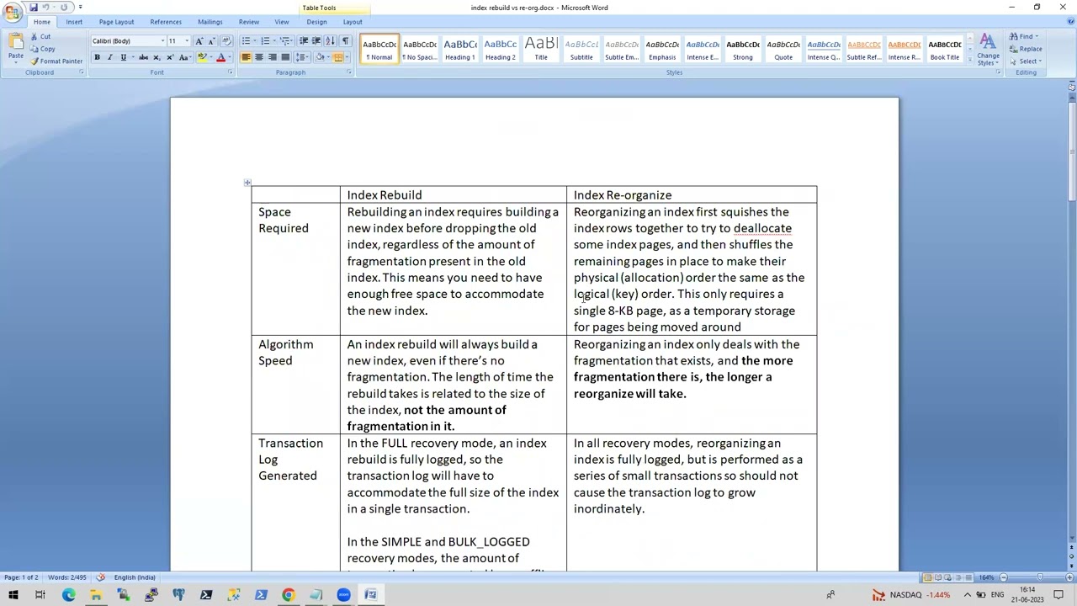Switch to the Insert tab
1077x606 pixels.
[x=74, y=22]
